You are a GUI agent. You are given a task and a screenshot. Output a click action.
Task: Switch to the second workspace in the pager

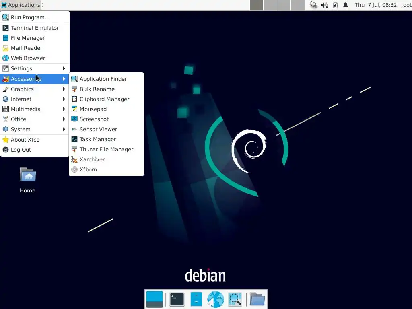coord(270,5)
